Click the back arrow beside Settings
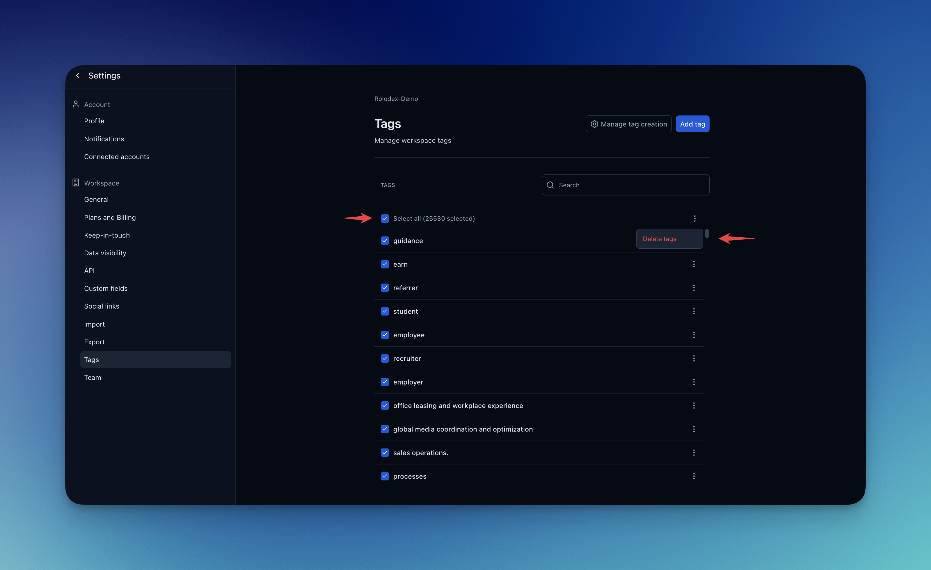931x570 pixels. point(78,76)
